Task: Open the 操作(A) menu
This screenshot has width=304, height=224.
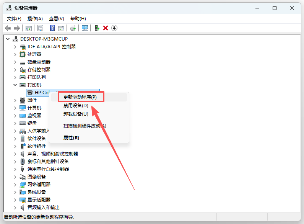Action: (35, 19)
